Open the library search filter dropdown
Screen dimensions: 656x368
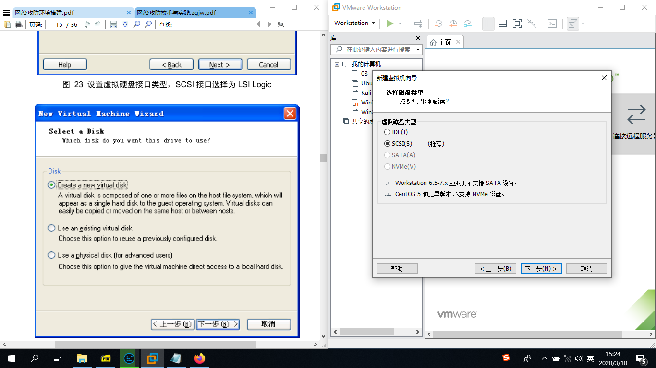pos(418,50)
